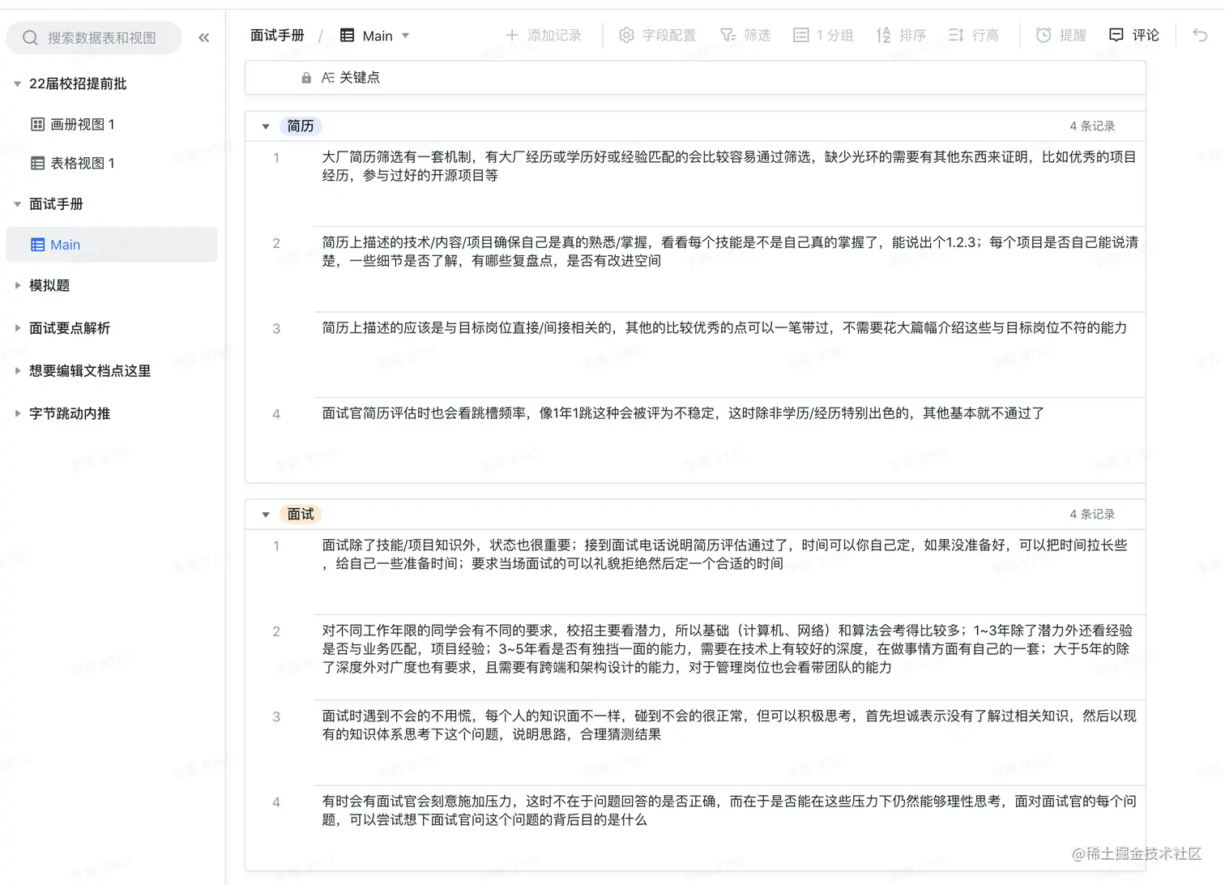Click the search magnifier icon
Image resolution: width=1225 pixels, height=885 pixels.
pos(30,38)
